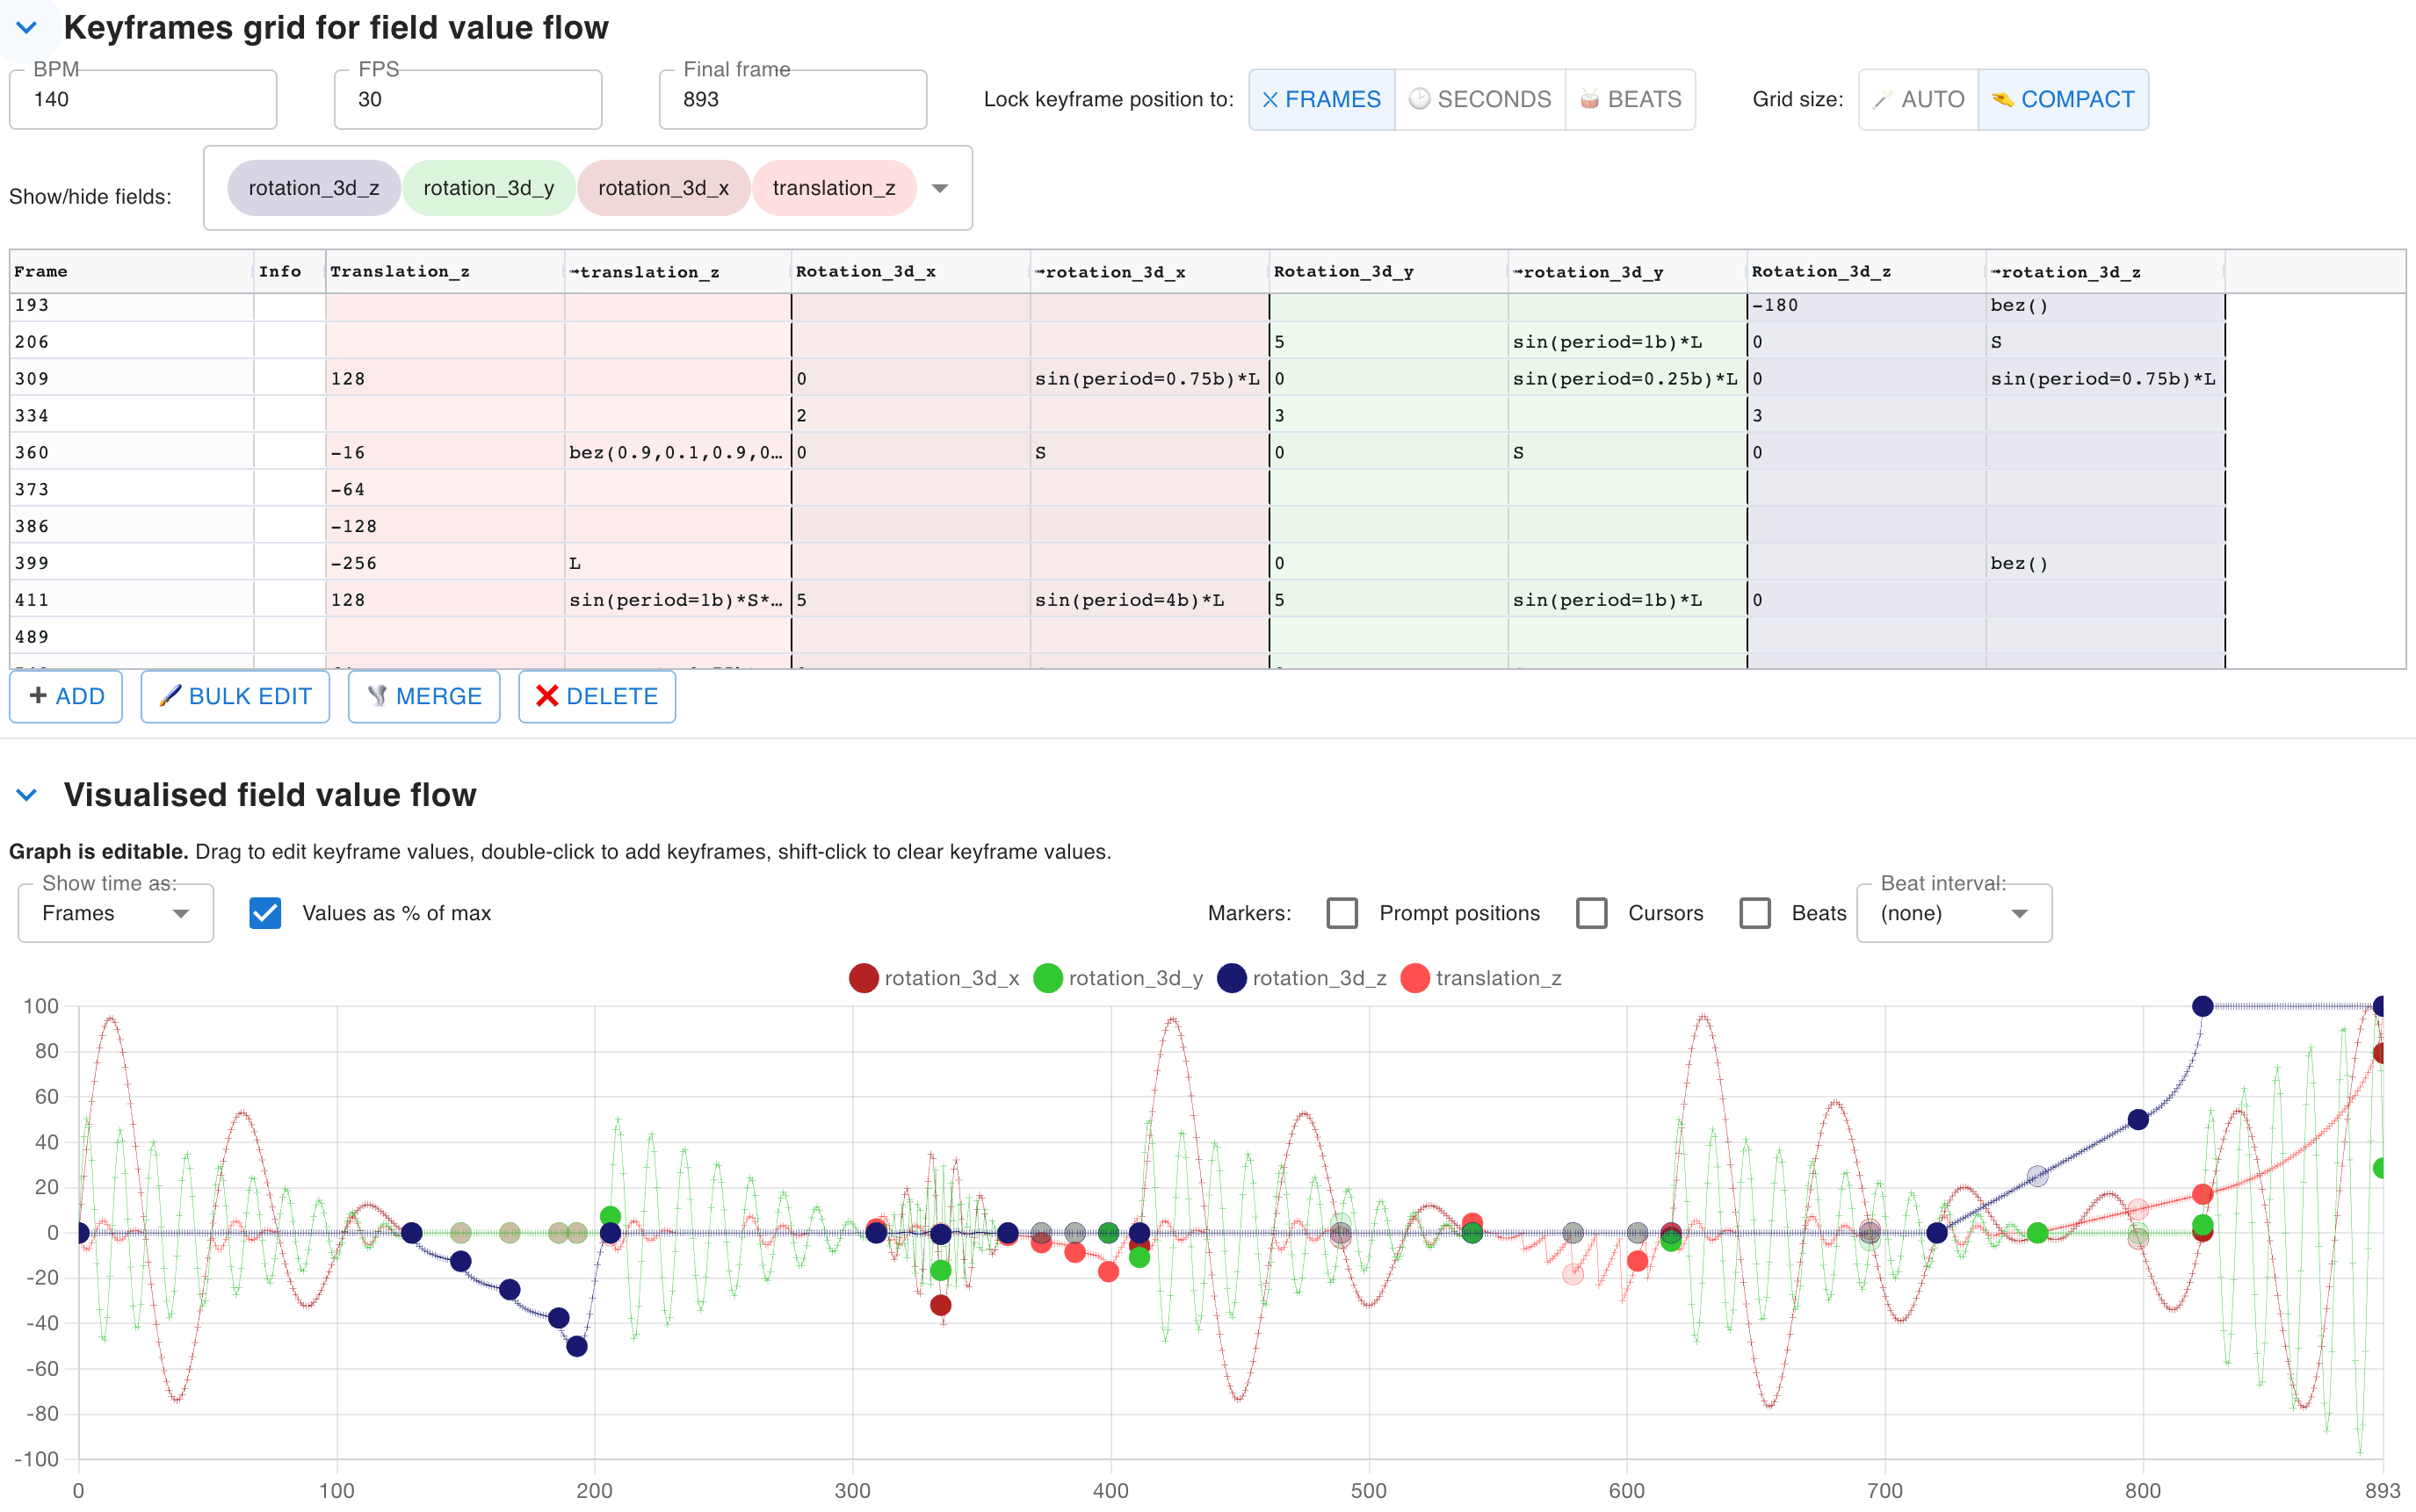Click the Rotation_3d_x column header
The height and width of the screenshot is (1512, 2416).
tap(910, 272)
